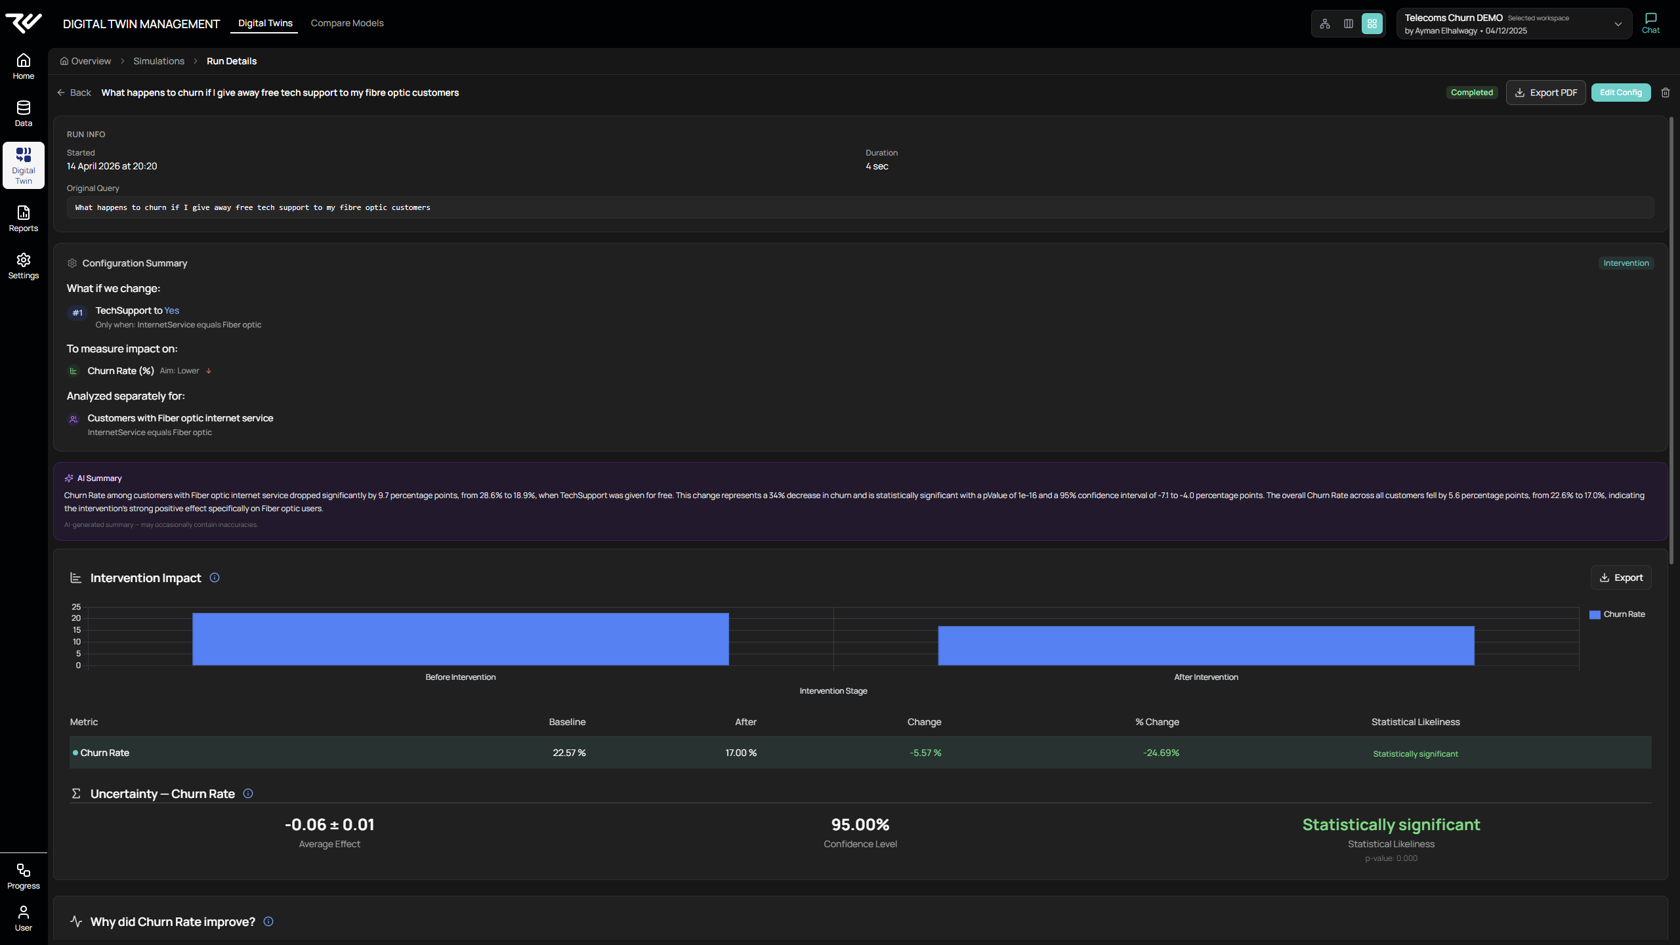Viewport: 1680px width, 945px height.
Task: Open the Reports sidebar section
Action: tap(24, 219)
